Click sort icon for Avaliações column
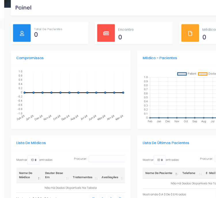This screenshot has width=216, height=198. click(x=122, y=178)
